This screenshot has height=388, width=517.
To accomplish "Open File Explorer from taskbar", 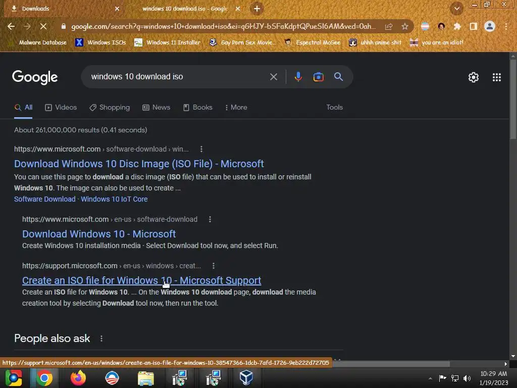I will point(146,378).
